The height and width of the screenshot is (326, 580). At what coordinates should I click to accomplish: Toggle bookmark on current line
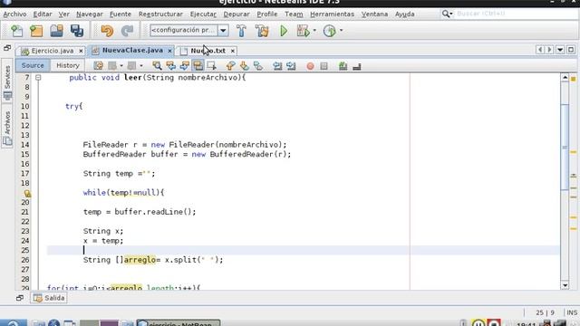pyautogui.click(x=258, y=66)
